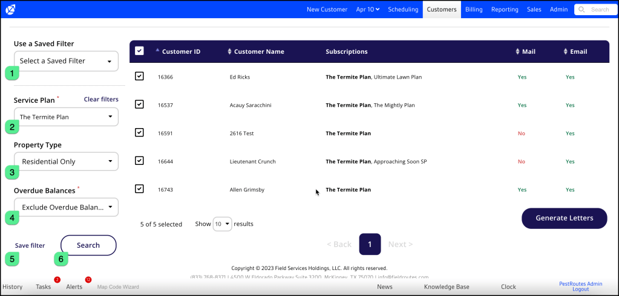Open Alerts with red notification badge
Image resolution: width=619 pixels, height=296 pixels.
point(75,287)
